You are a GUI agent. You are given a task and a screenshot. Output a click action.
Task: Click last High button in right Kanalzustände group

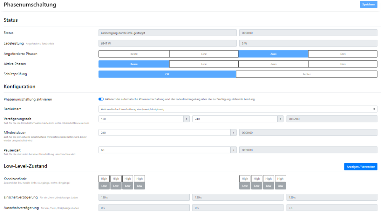tap(280, 179)
